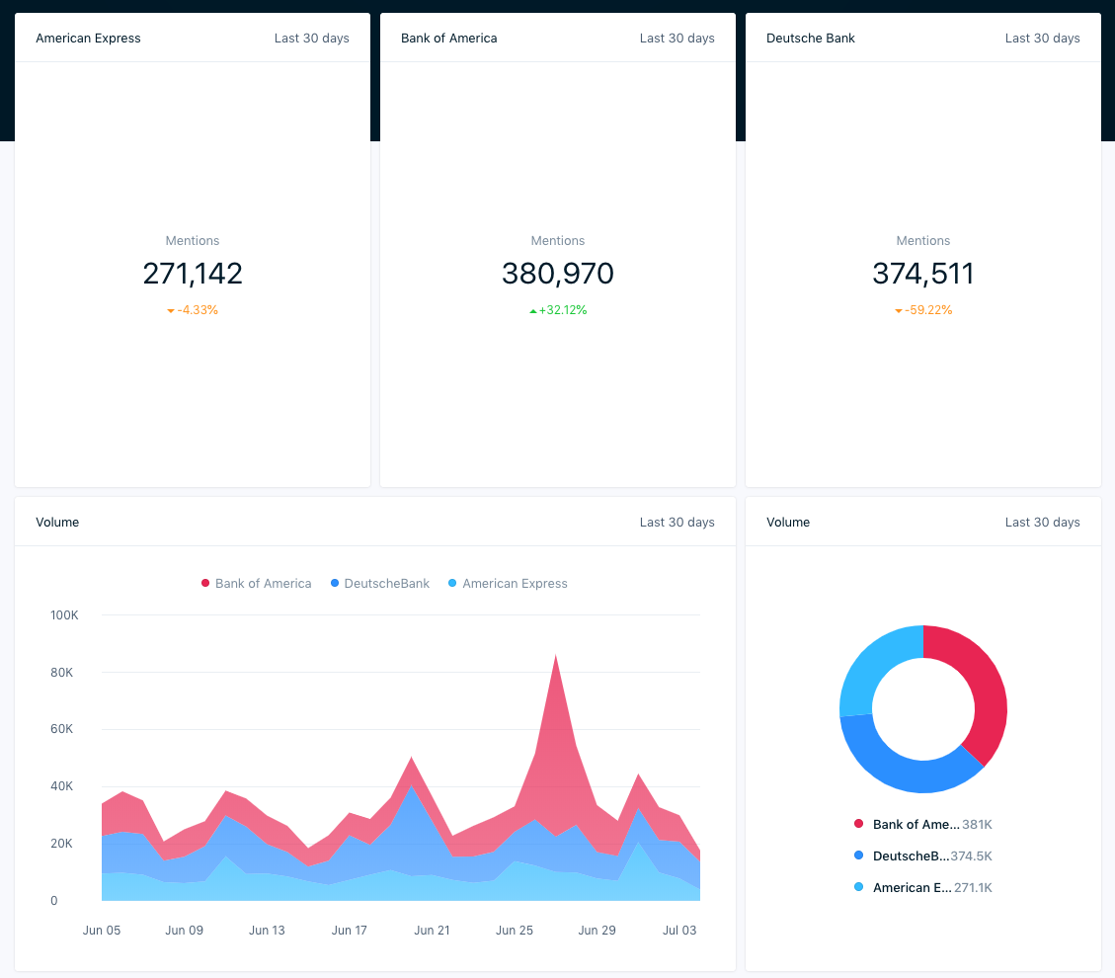Click the +32.12% change indicator
This screenshot has width=1115, height=978.
[558, 310]
